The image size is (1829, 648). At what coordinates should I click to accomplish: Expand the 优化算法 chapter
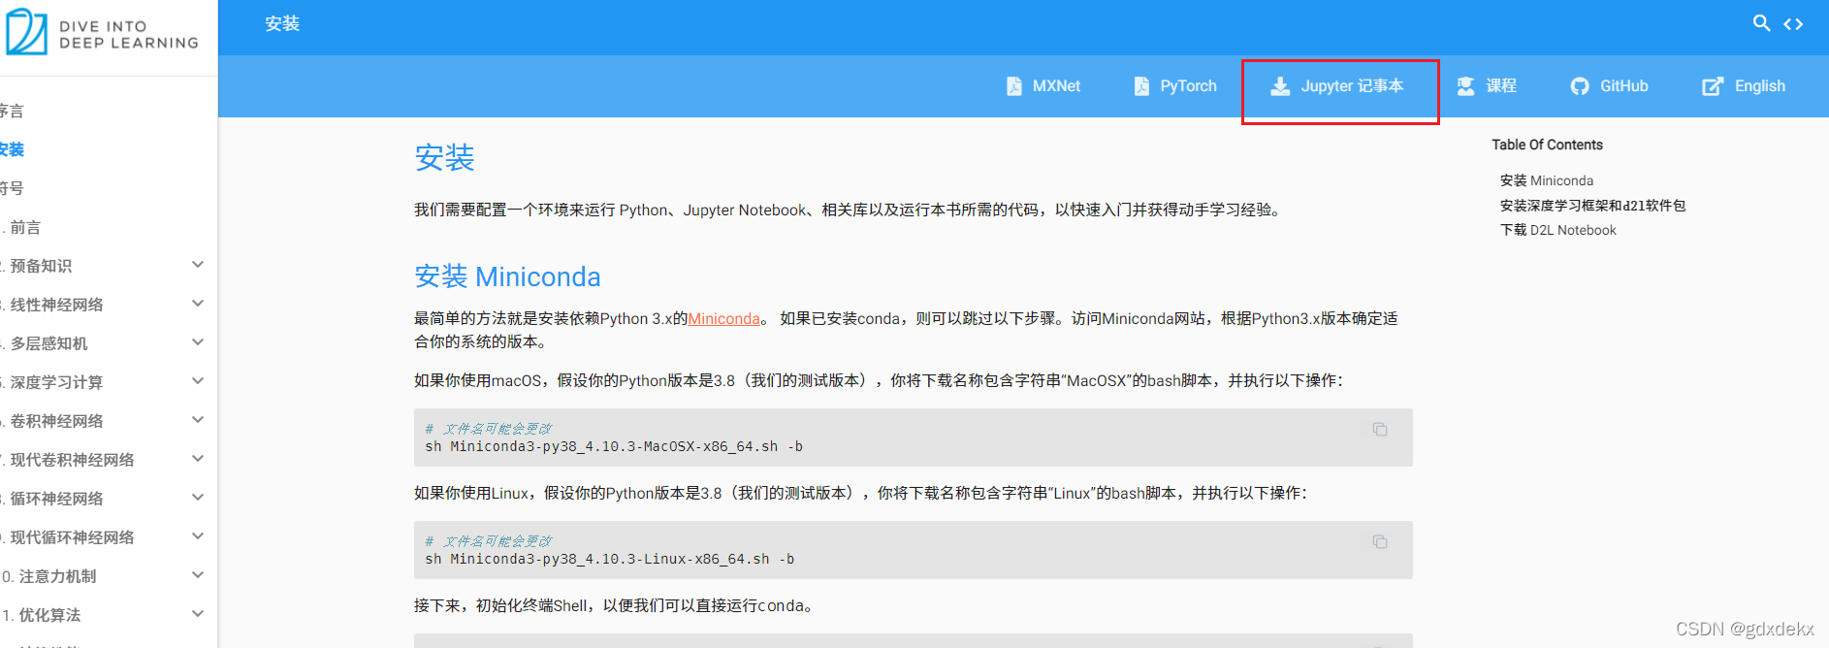point(198,614)
